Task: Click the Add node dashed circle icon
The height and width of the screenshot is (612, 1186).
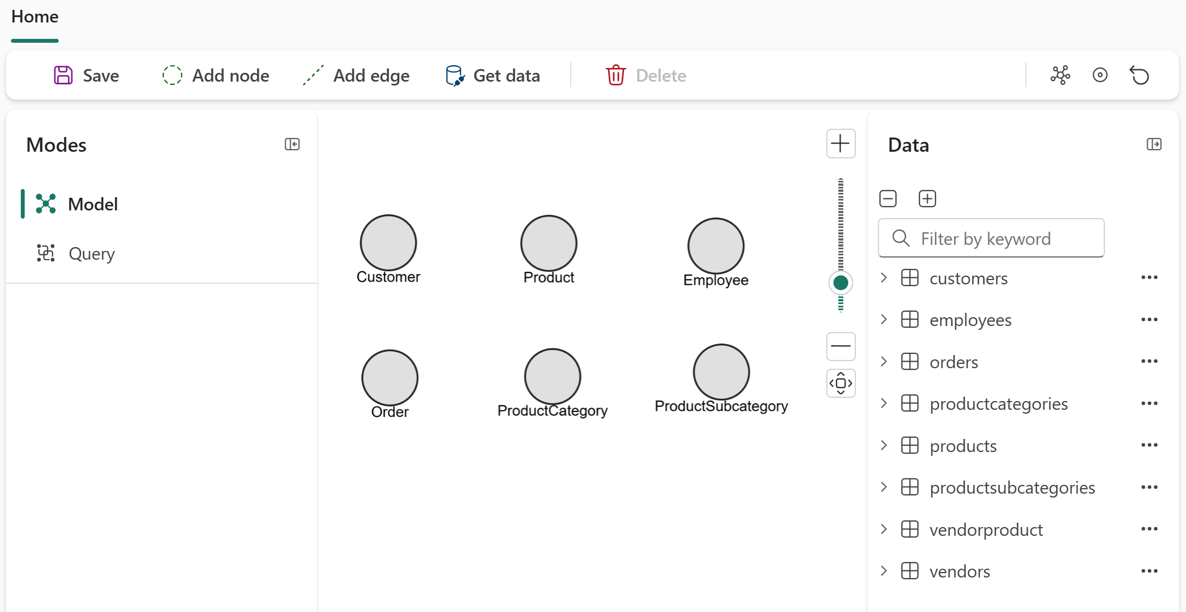Action: pyautogui.click(x=172, y=75)
